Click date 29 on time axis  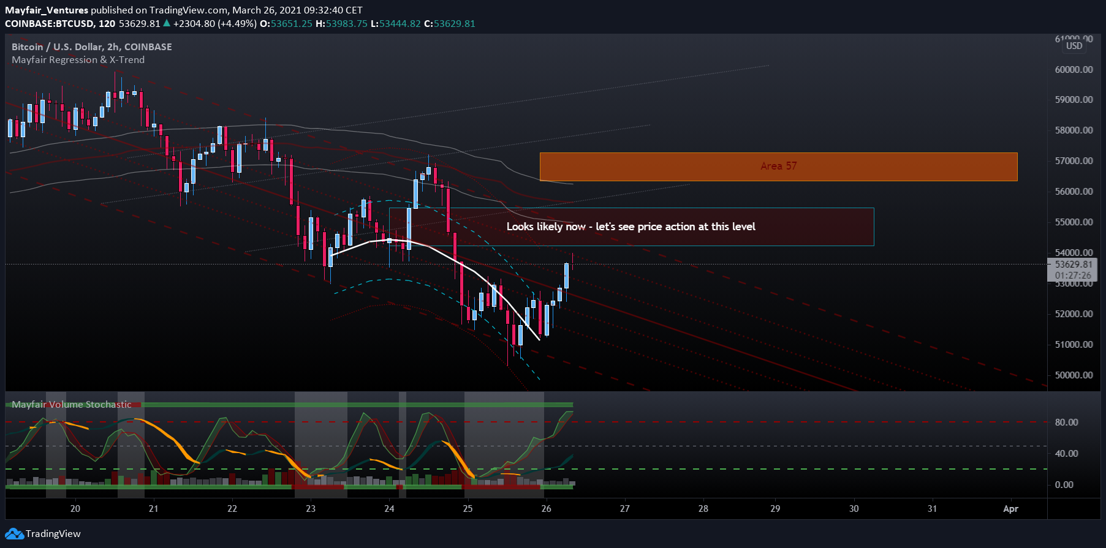pos(775,509)
